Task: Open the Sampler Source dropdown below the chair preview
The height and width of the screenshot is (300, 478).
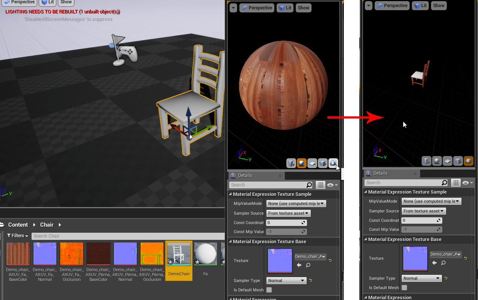Action: (x=424, y=211)
